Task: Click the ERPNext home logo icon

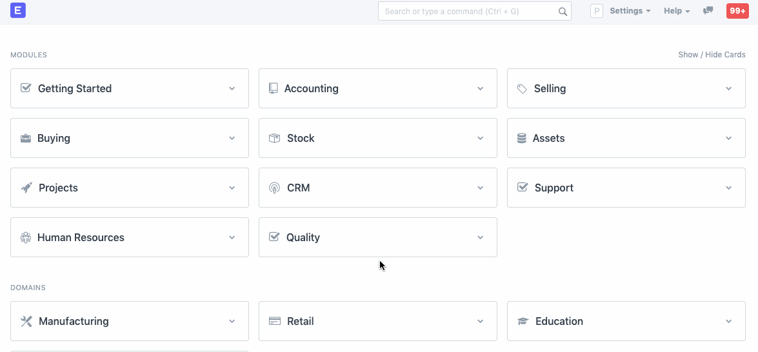Action: (18, 10)
